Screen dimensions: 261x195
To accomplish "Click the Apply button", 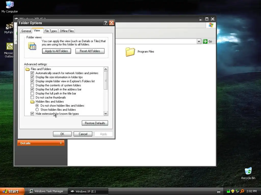I will (103, 134).
